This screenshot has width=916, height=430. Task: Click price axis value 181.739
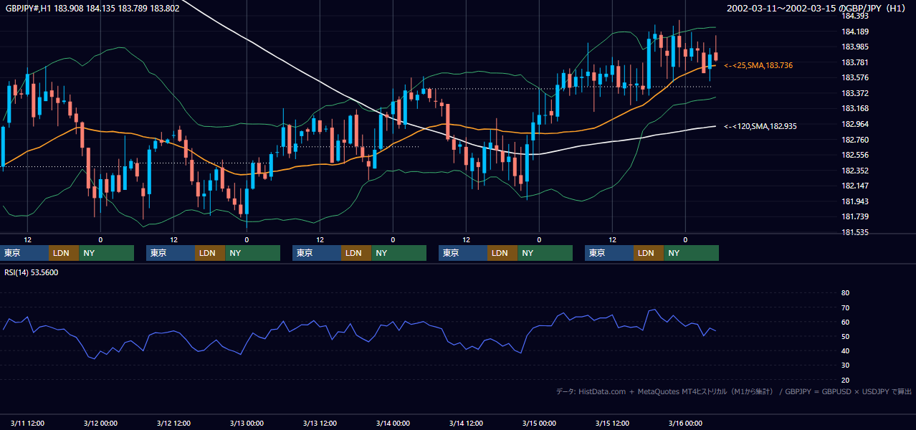(856, 216)
